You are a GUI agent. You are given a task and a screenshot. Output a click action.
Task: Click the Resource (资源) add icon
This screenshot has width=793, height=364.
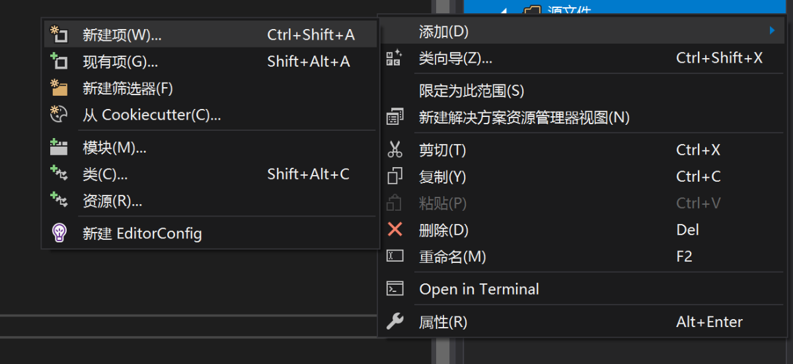pos(59,200)
